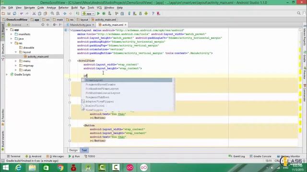The width and height of the screenshot is (307, 172).
Task: Open the Event Log panel
Action: (x=236, y=156)
